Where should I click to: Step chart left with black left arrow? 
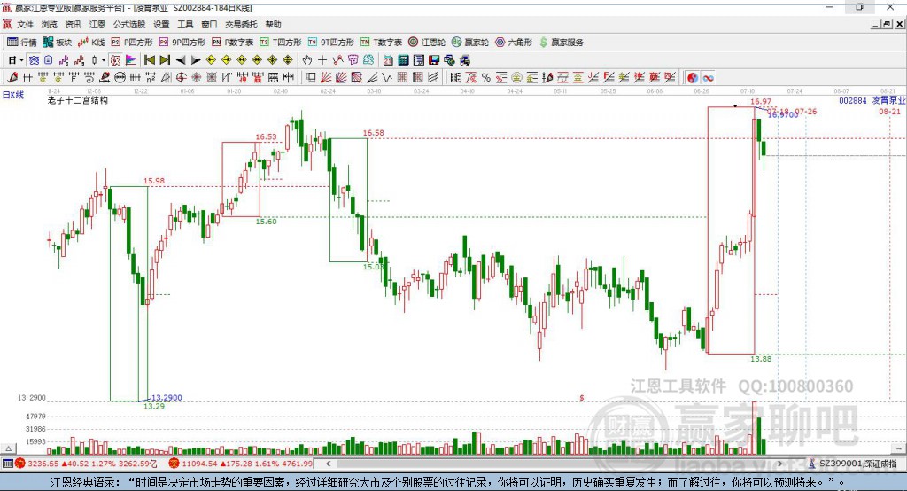point(181,60)
